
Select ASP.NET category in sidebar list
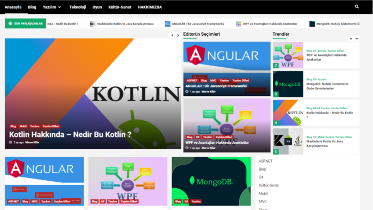265,161
